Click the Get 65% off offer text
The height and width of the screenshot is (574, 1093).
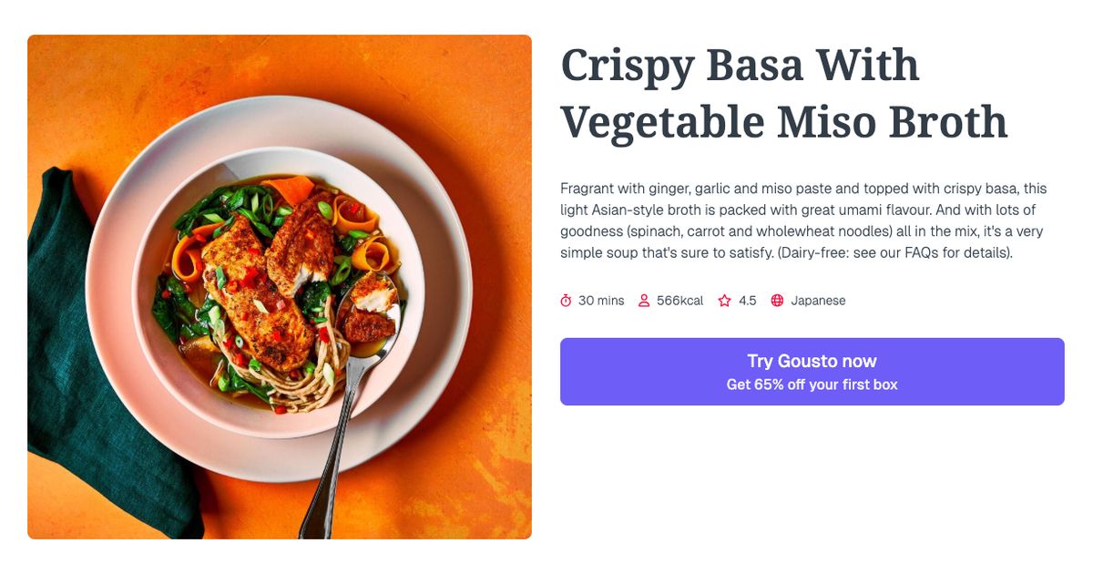click(812, 384)
